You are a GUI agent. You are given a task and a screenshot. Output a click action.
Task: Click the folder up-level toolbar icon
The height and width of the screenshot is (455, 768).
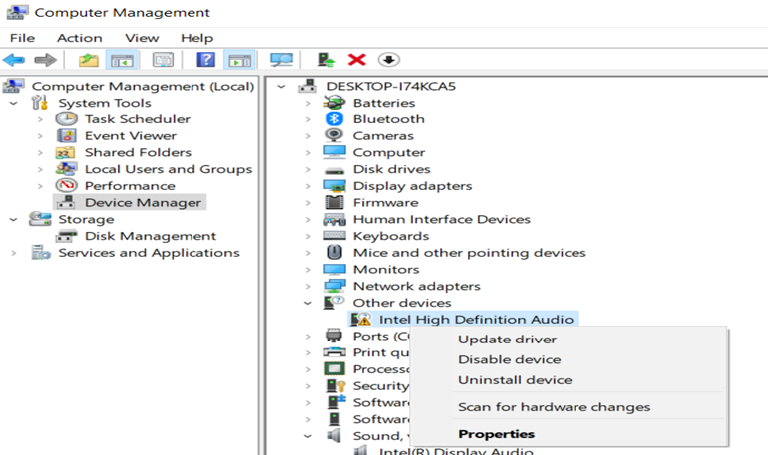click(89, 60)
